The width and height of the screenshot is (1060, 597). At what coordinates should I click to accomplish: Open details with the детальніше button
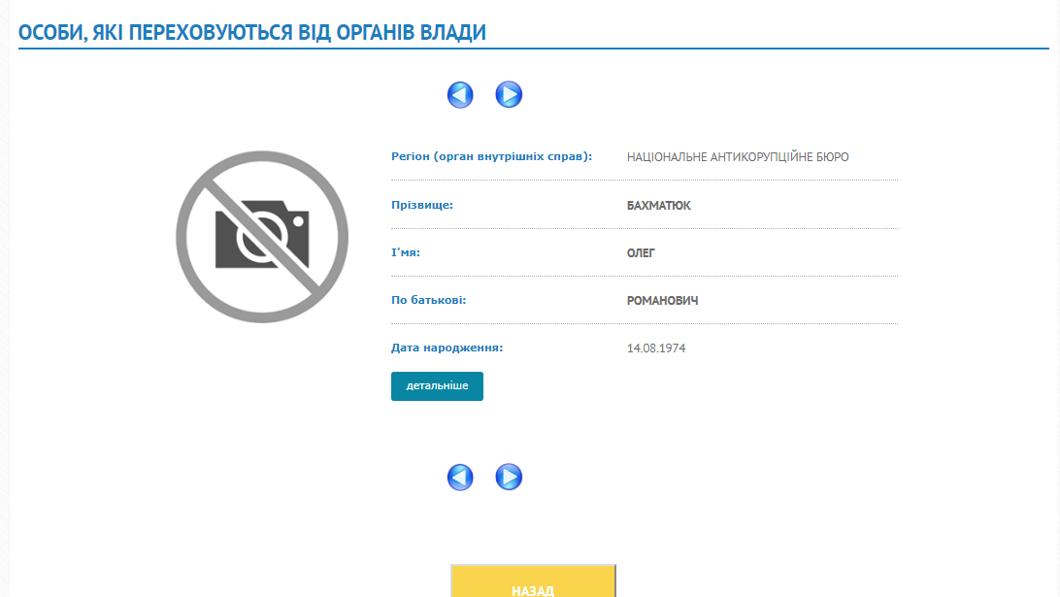click(x=437, y=386)
